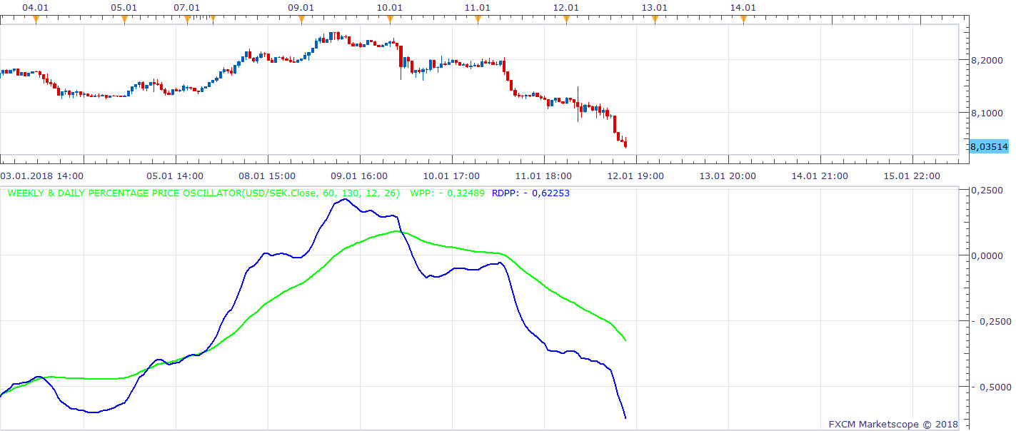This screenshot has width=1016, height=431.
Task: Select the 13.01 orange day marker
Action: (655, 19)
